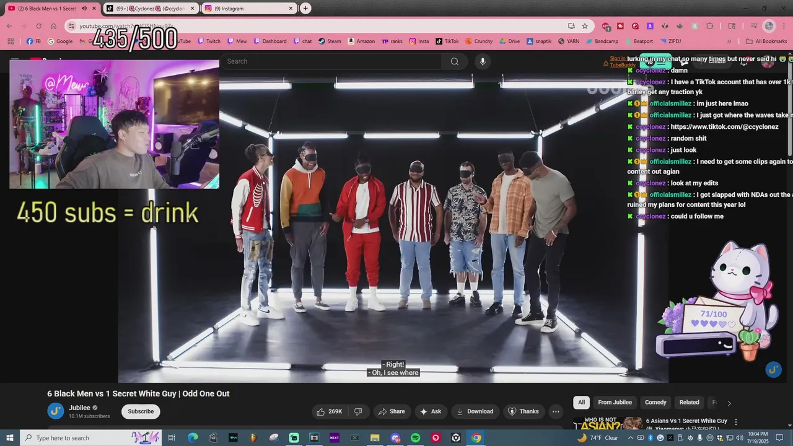The image size is (793, 446).
Task: Select the Comedy chip
Action: 655,403
